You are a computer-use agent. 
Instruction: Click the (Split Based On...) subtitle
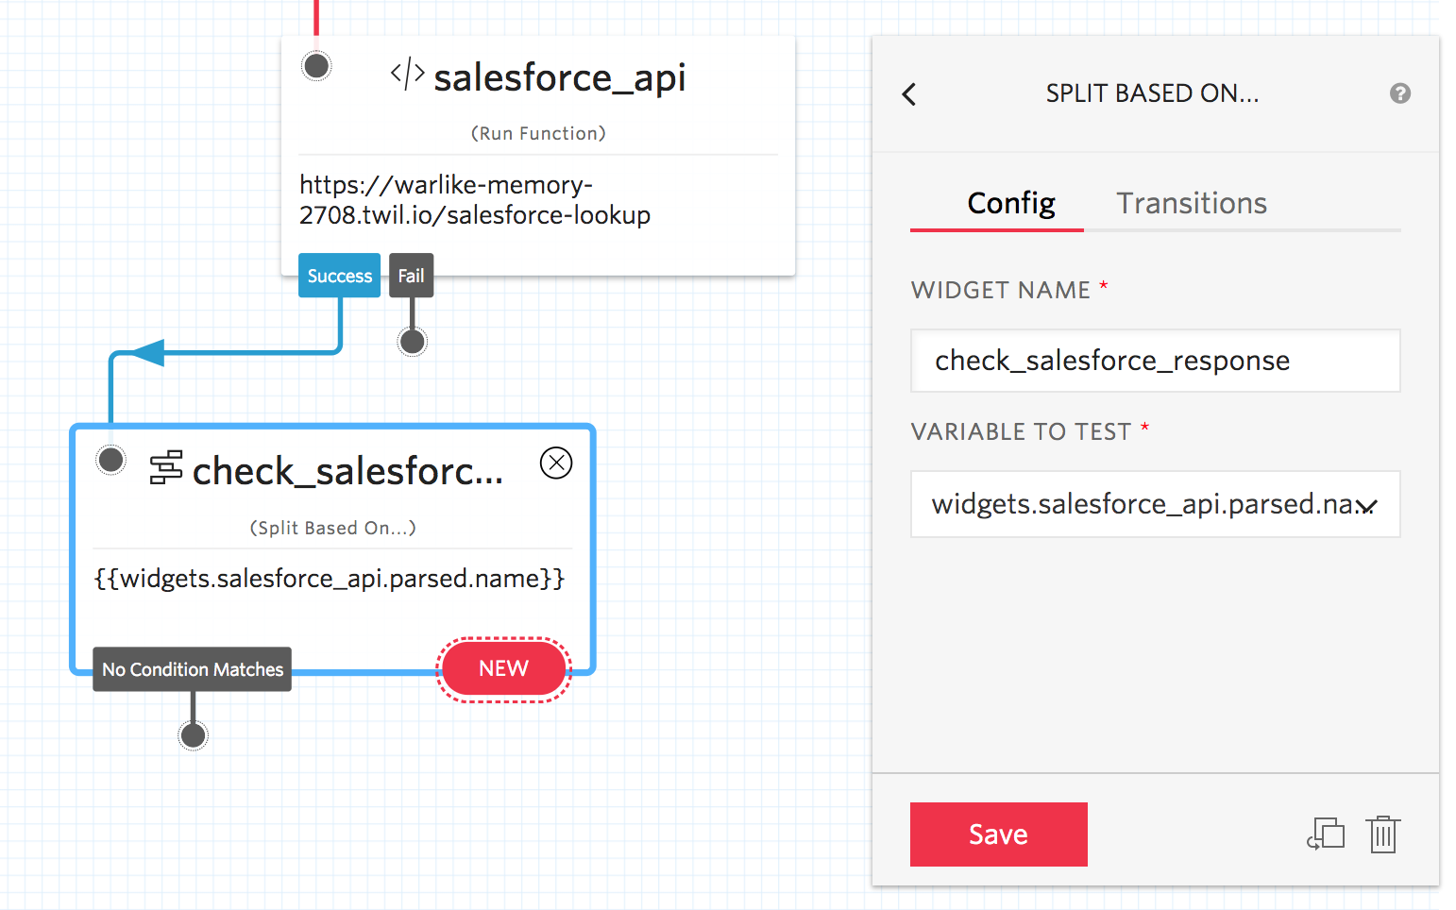tap(332, 528)
